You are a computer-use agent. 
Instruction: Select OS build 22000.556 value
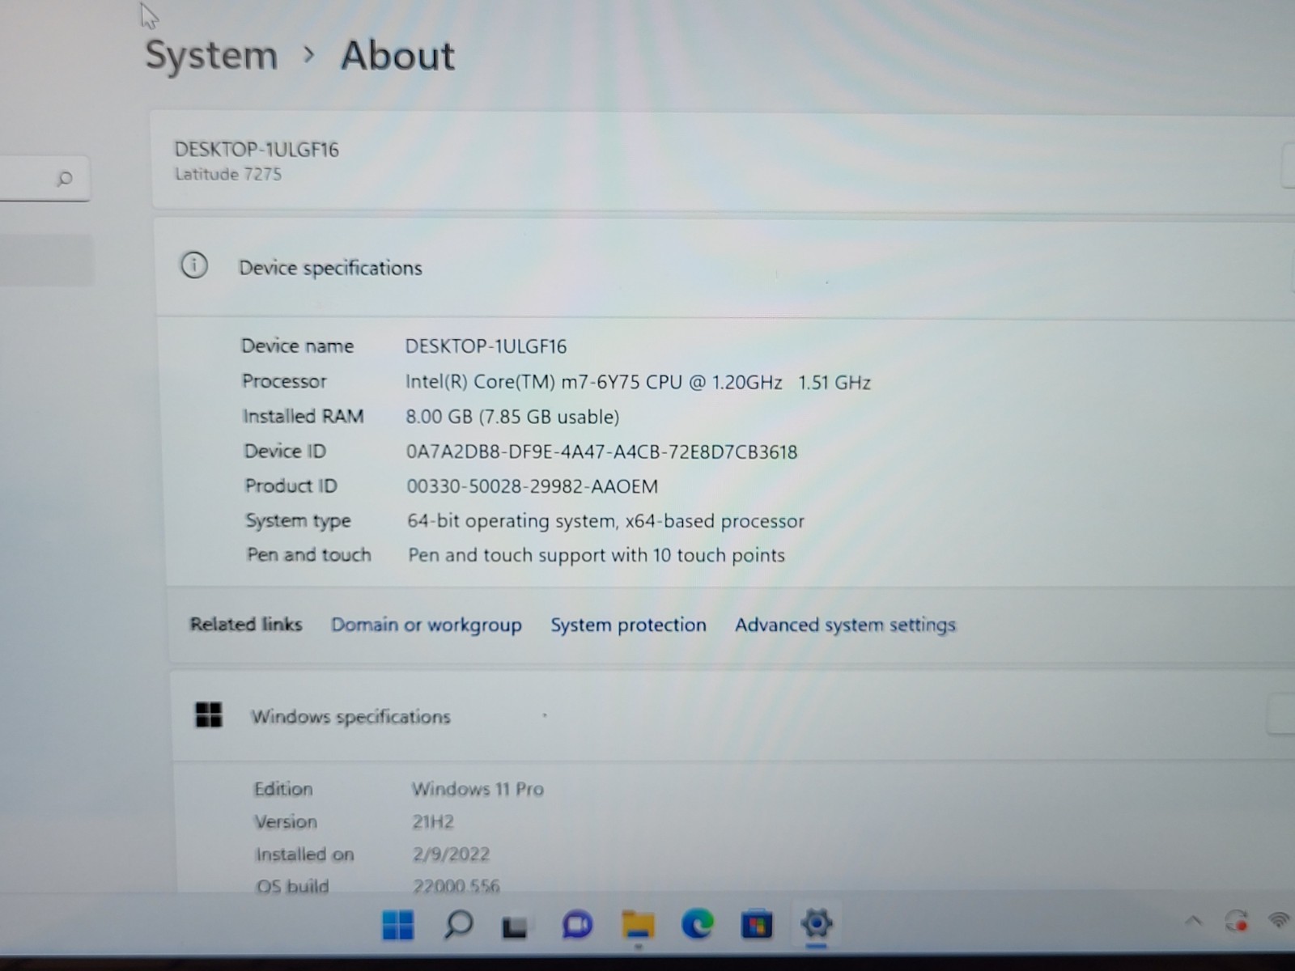(456, 886)
